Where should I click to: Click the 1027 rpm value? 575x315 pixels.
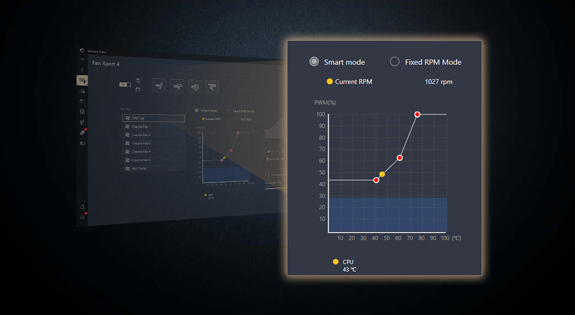point(439,82)
